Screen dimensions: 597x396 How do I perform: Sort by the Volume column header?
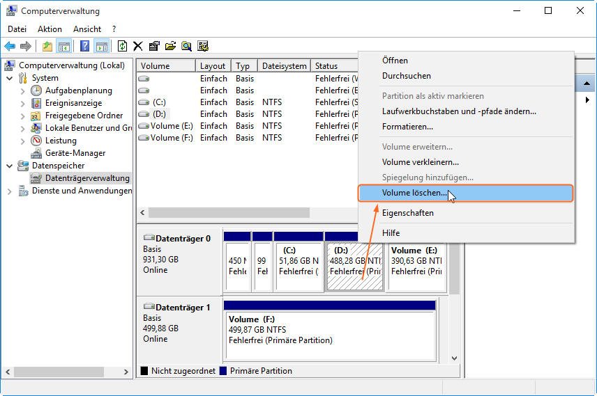(167, 65)
